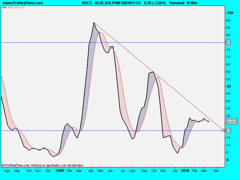Click the bold 0 axis label
Image resolution: width=240 pixels, height=180 pixels.
[x=228, y=160]
